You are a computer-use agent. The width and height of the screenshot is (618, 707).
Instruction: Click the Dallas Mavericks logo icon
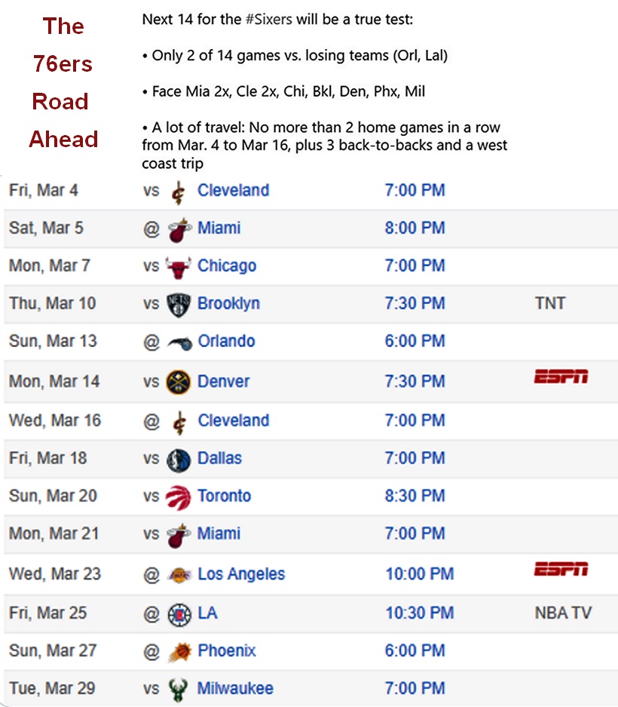pos(178,459)
